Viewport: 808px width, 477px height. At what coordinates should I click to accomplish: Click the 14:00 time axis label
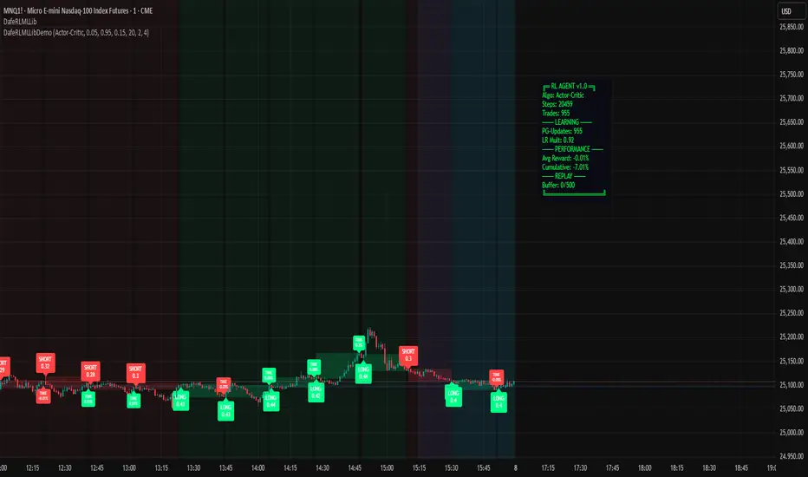(258, 468)
